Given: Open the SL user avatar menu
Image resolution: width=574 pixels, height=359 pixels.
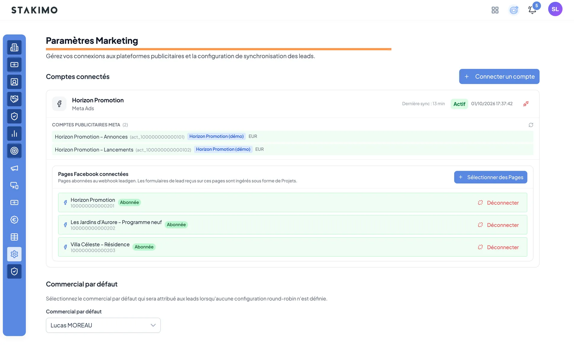Looking at the screenshot, I should pyautogui.click(x=555, y=9).
